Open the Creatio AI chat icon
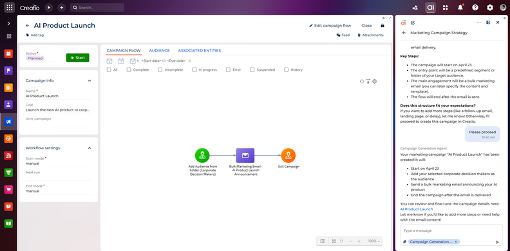This screenshot has height=251, width=510. point(430,8)
